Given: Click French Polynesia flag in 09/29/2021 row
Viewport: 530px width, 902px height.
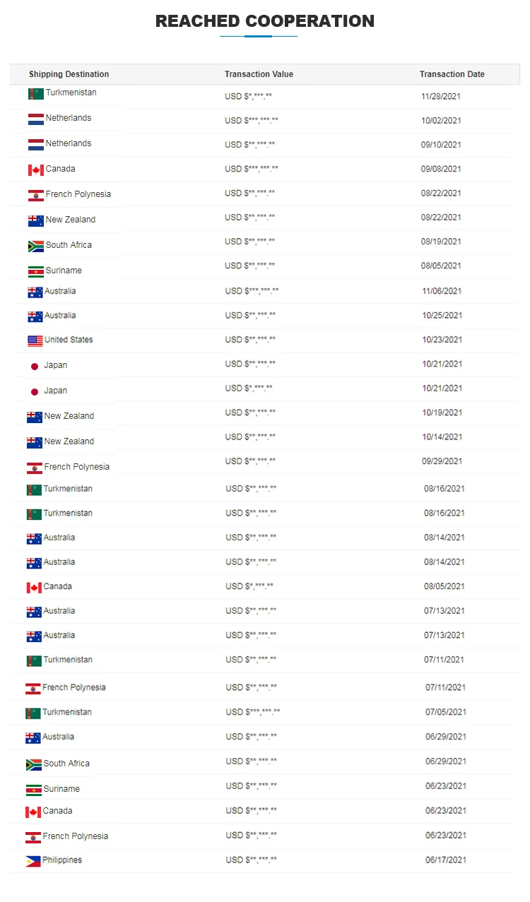Looking at the screenshot, I should point(35,468).
